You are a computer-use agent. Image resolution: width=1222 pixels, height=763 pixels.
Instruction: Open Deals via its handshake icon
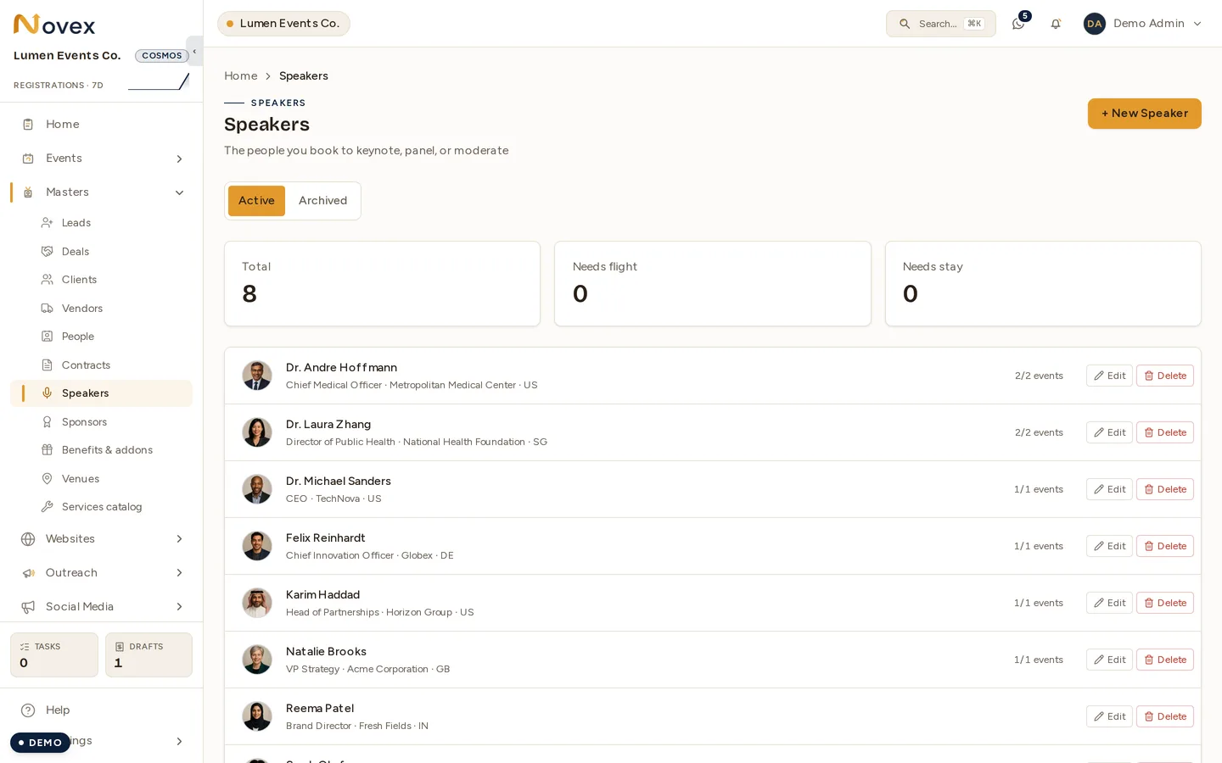(x=48, y=252)
